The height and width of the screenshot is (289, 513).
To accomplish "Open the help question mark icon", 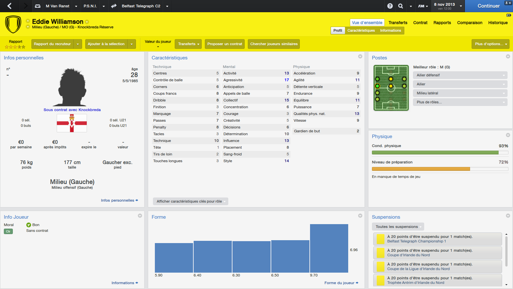I will tap(390, 6).
